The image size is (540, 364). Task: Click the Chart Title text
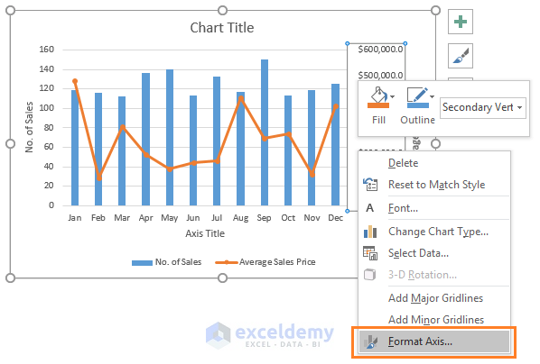pyautogui.click(x=222, y=28)
